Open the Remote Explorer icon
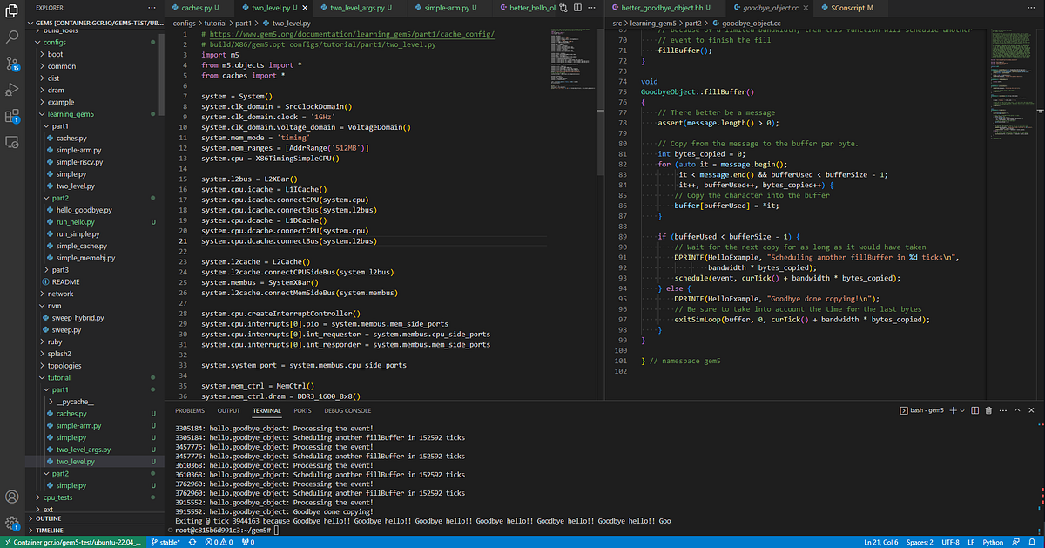 (12, 141)
